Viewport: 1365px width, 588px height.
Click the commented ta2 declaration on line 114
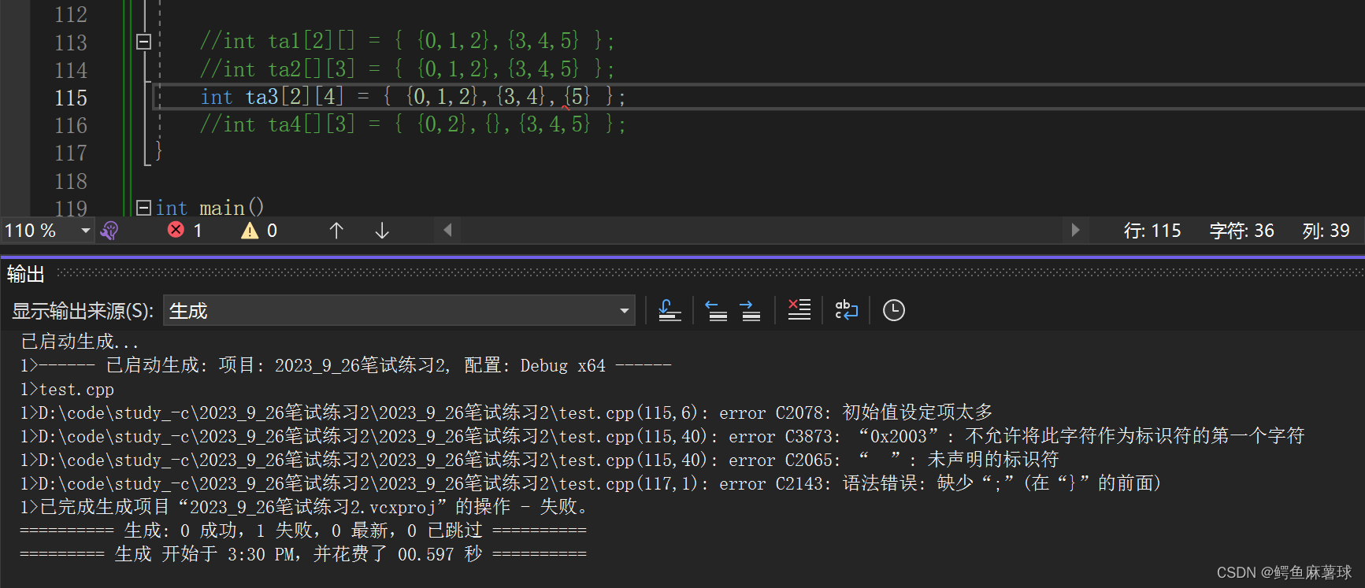(x=406, y=69)
